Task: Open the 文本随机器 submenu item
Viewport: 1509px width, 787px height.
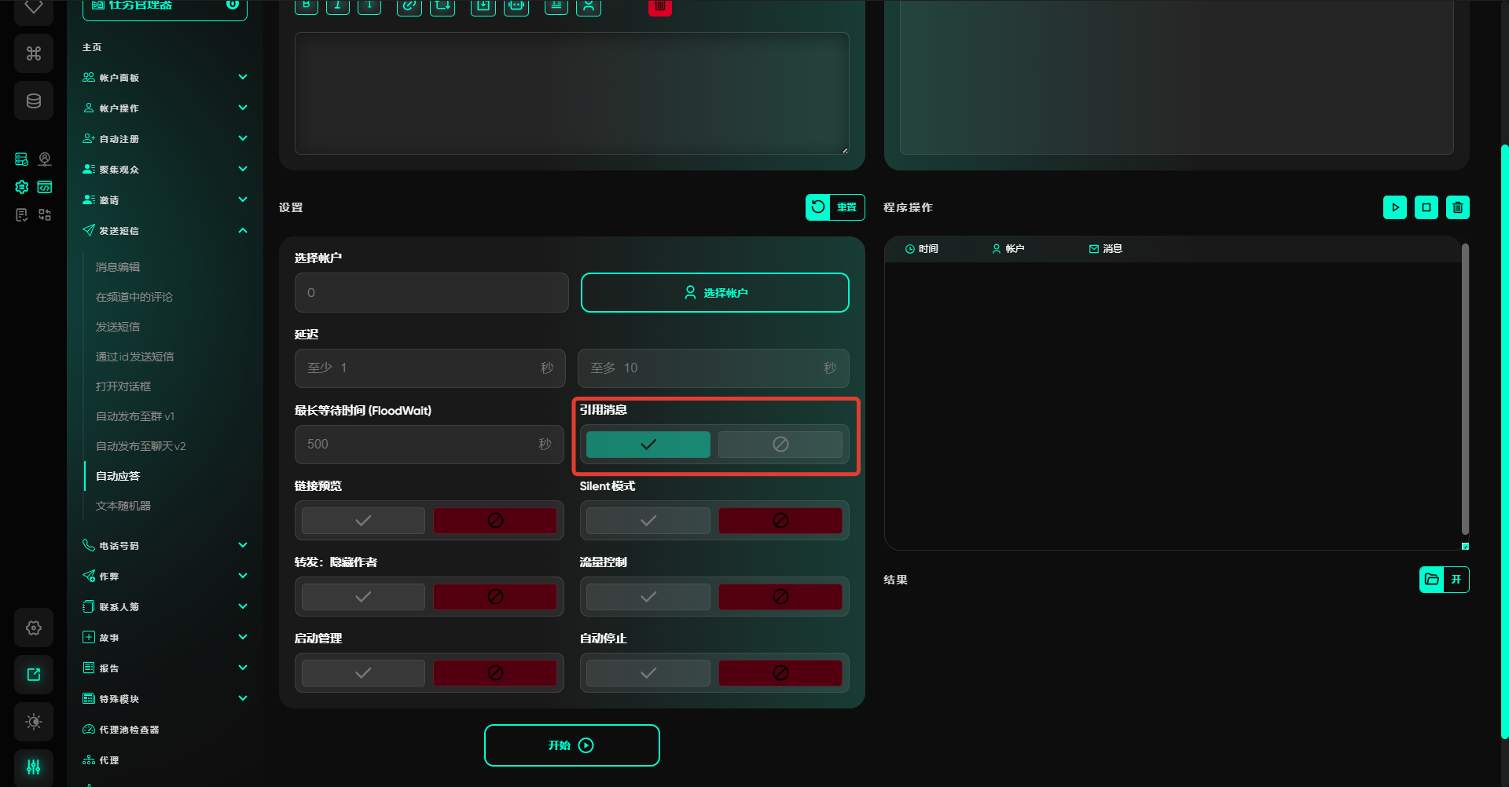Action: pyautogui.click(x=123, y=506)
